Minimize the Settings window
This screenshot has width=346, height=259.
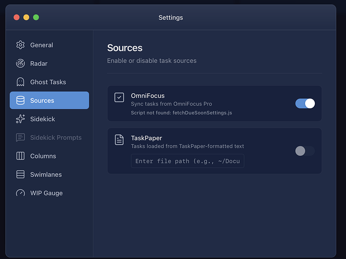[26, 17]
